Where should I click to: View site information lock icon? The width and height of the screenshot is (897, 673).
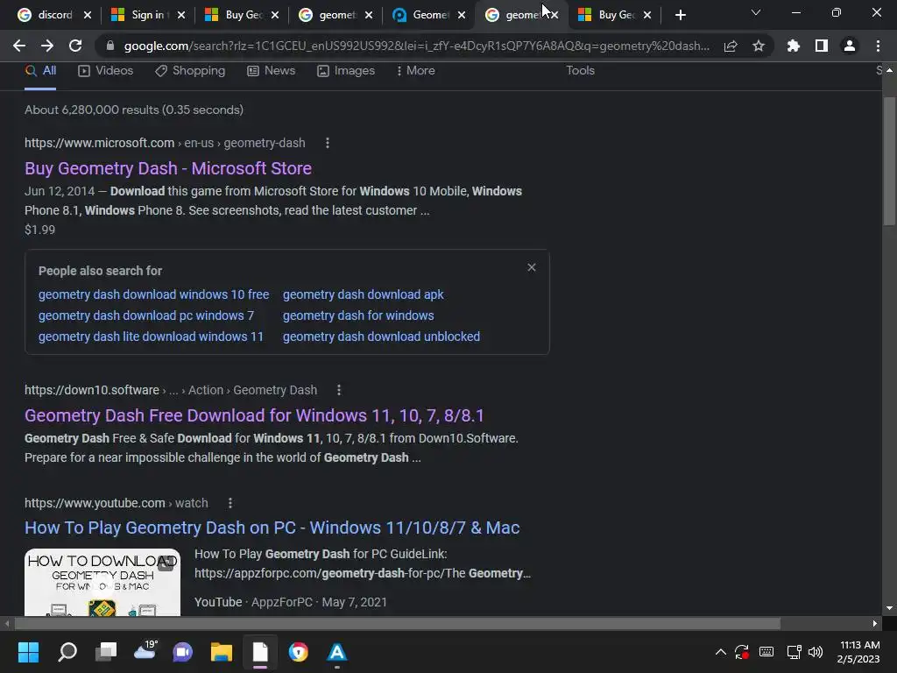point(109,46)
